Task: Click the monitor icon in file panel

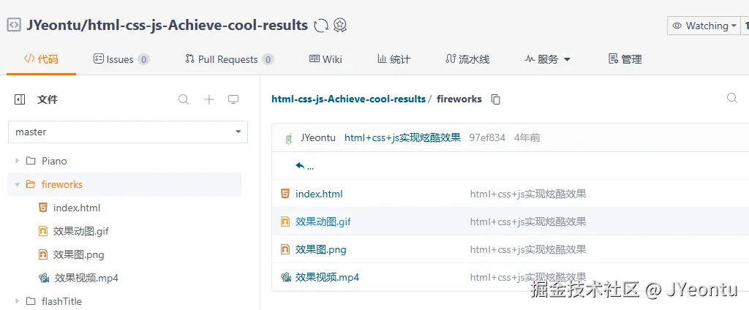Action: coord(233,99)
